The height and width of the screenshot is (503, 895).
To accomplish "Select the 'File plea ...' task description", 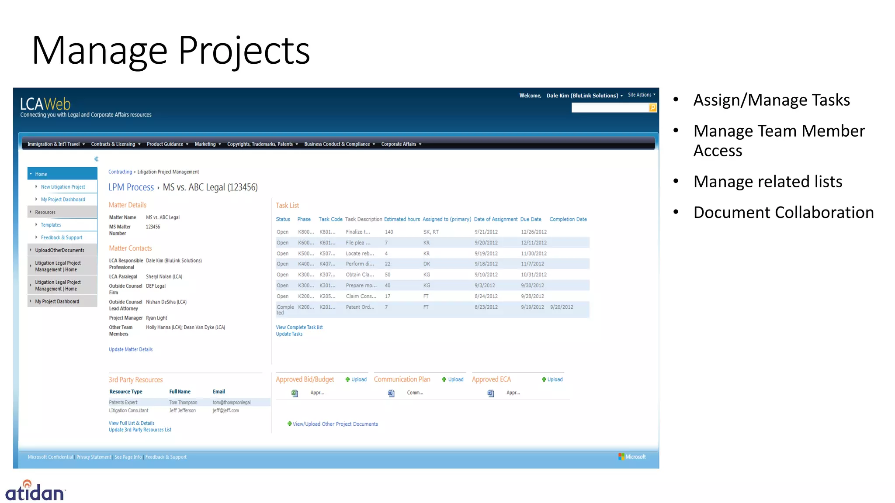I will click(358, 243).
